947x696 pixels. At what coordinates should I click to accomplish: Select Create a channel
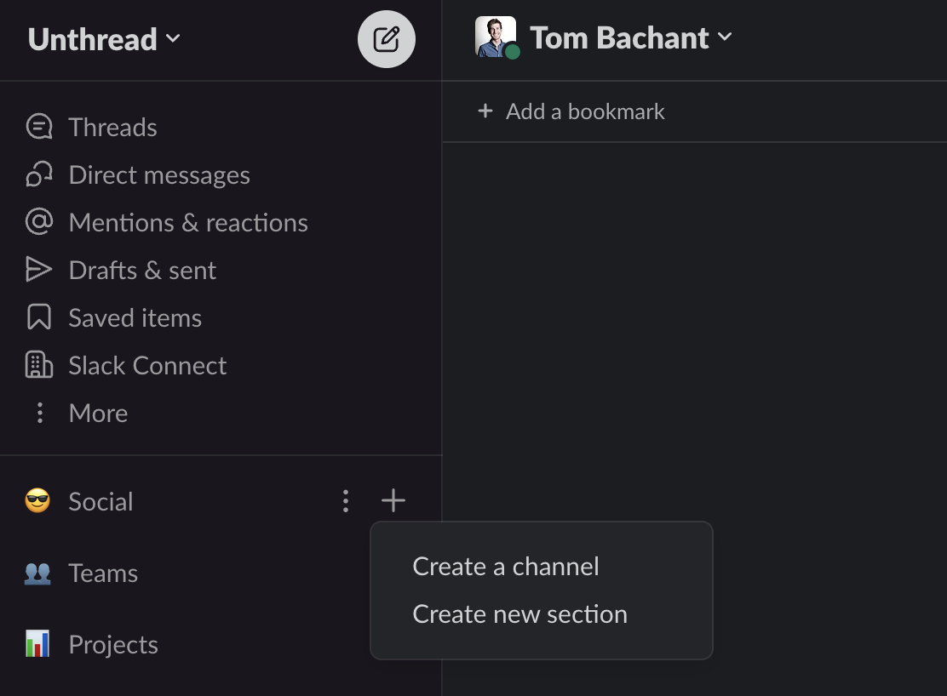pyautogui.click(x=506, y=566)
